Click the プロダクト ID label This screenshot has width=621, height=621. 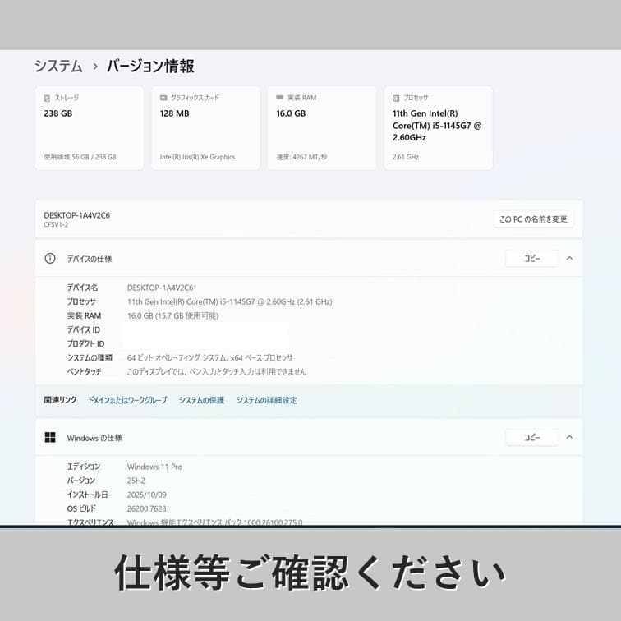[x=85, y=343]
